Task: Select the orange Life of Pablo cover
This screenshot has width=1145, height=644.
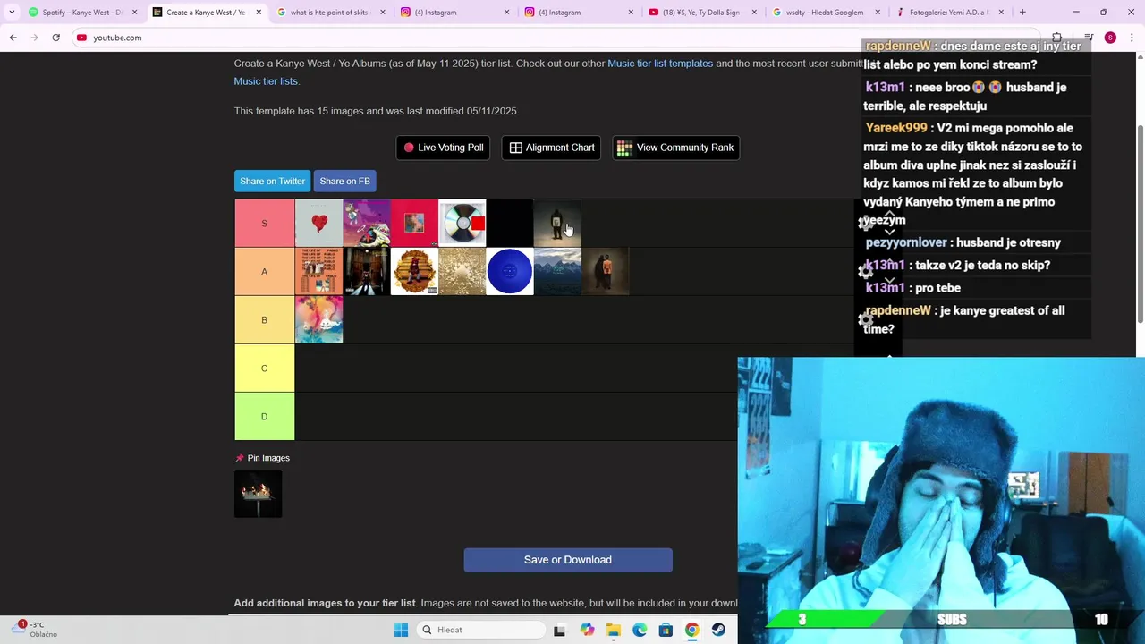Action: click(319, 271)
